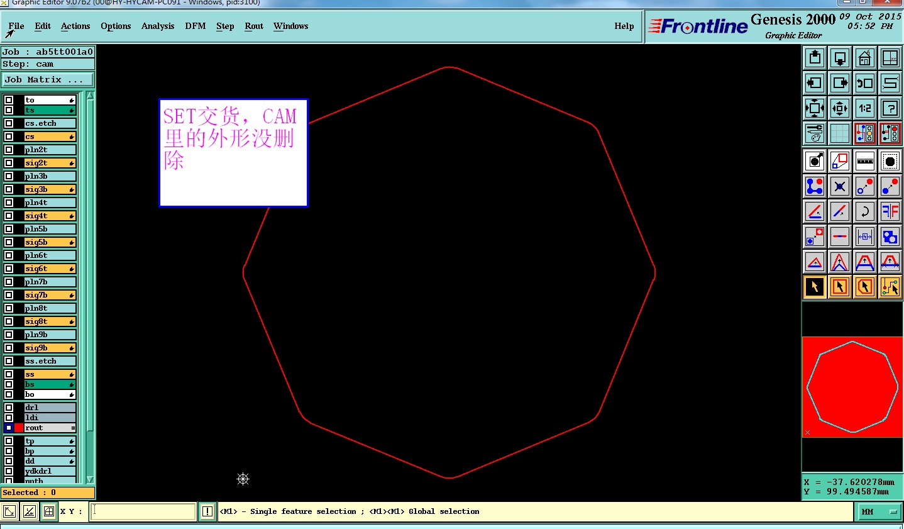Click the zoom in expand icon

(815, 108)
